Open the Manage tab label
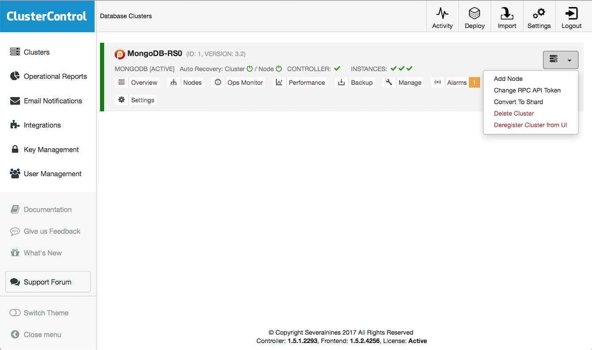This screenshot has width=592, height=350. (410, 82)
